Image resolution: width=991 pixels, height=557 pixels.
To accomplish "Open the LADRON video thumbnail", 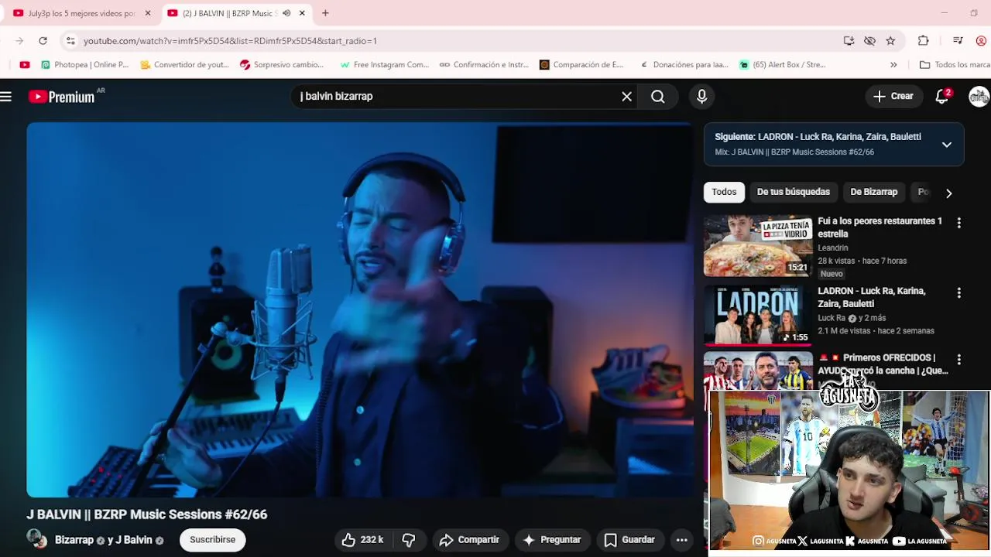I will point(758,314).
